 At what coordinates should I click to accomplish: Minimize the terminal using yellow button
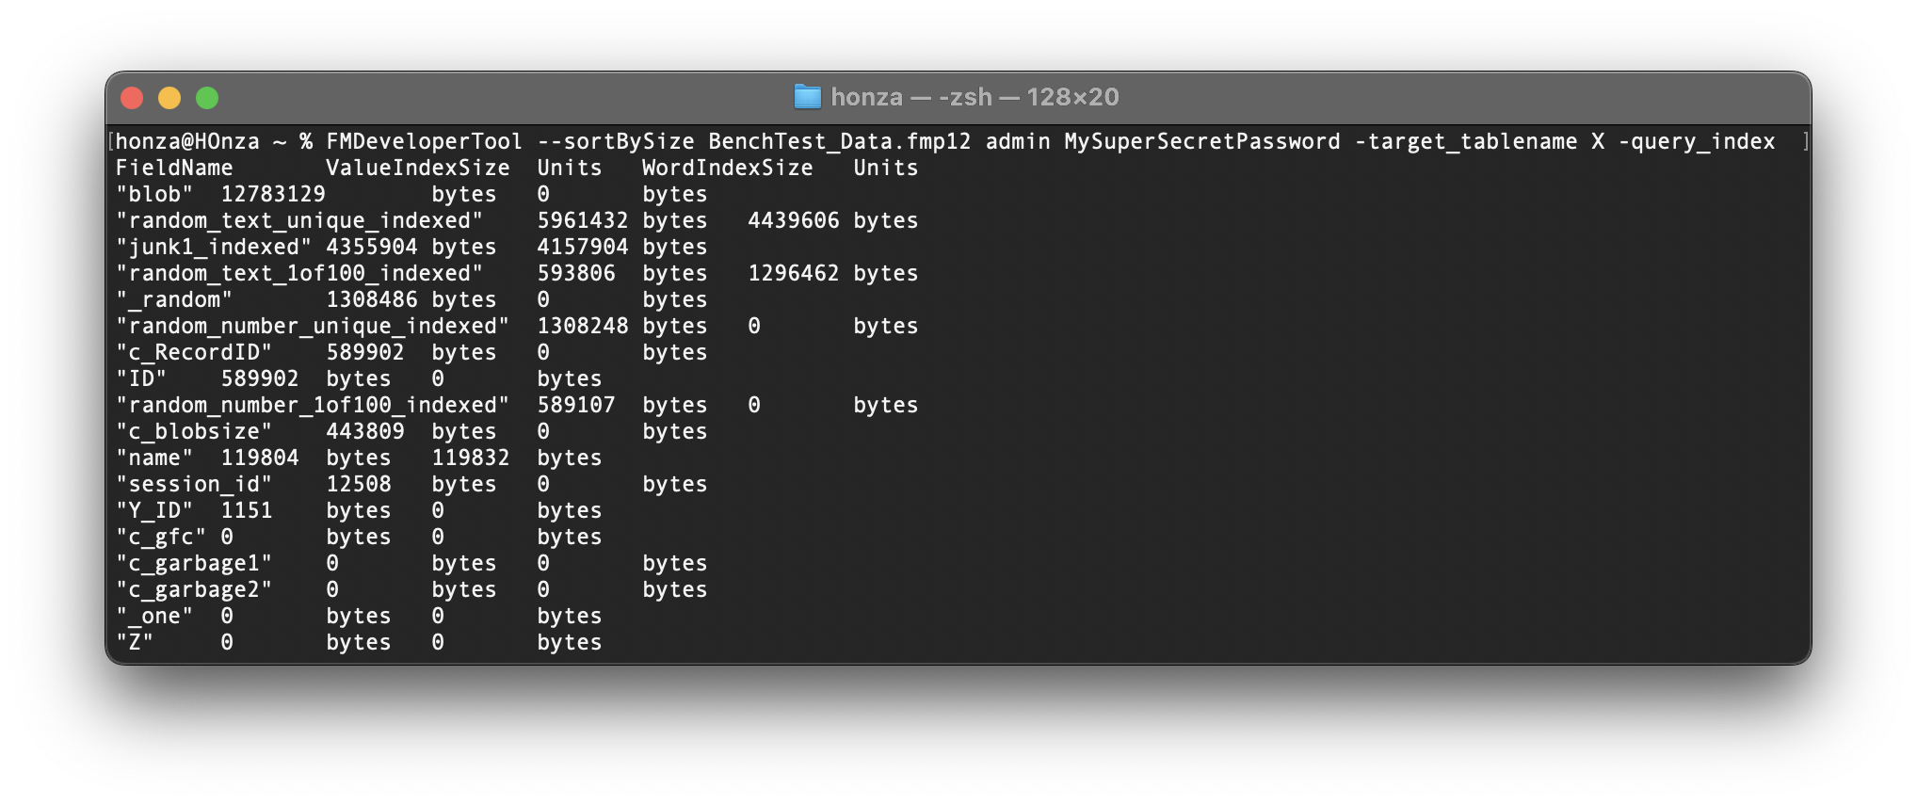169,98
